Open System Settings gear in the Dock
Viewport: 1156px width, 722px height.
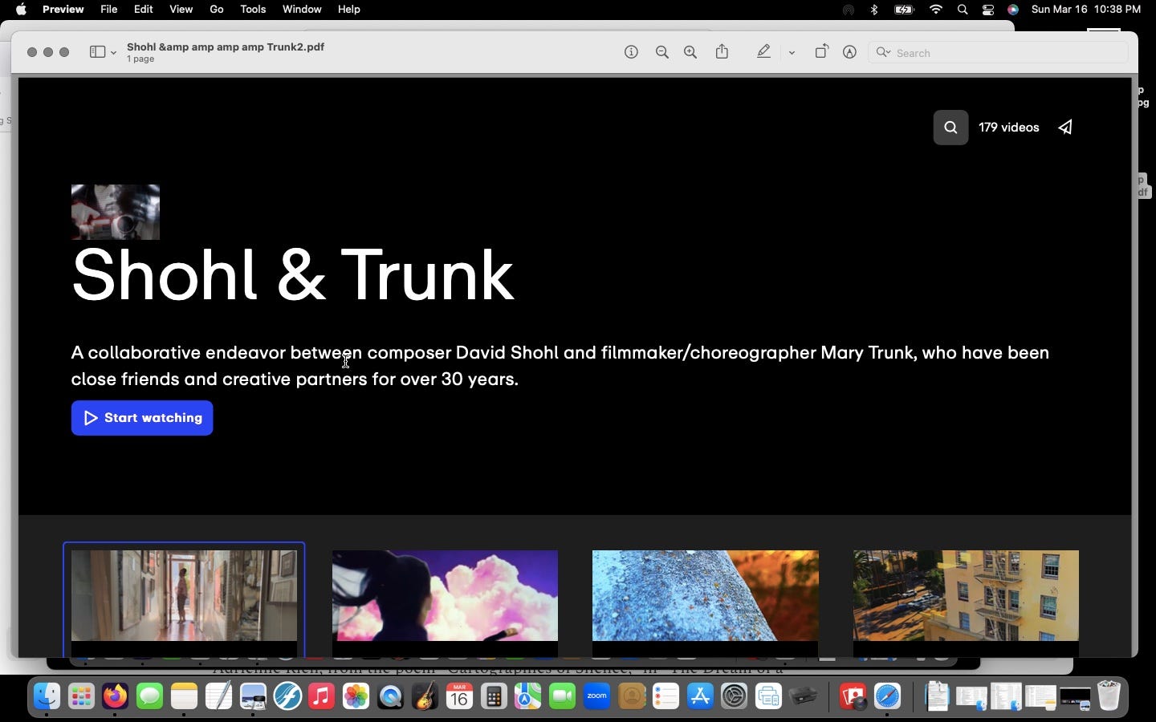click(735, 696)
